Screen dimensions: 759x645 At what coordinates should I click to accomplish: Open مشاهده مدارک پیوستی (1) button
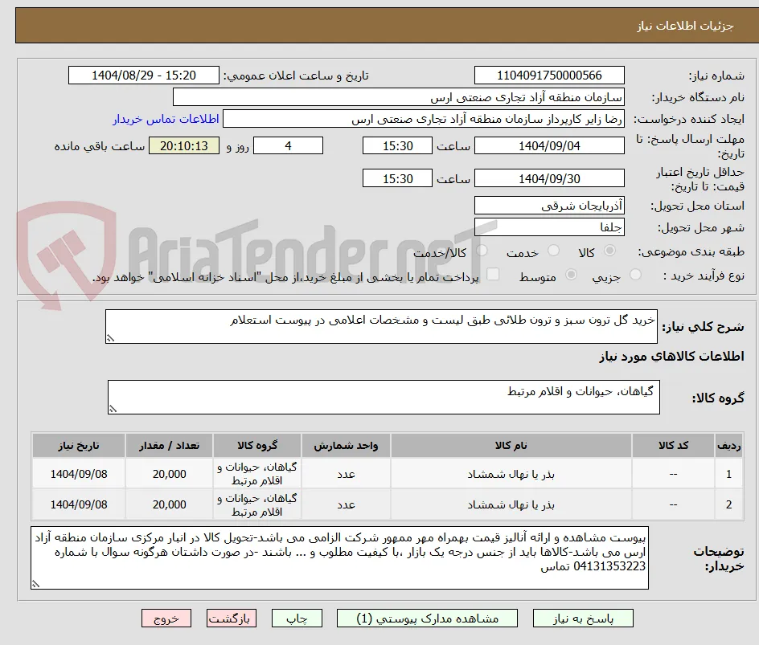click(x=427, y=618)
